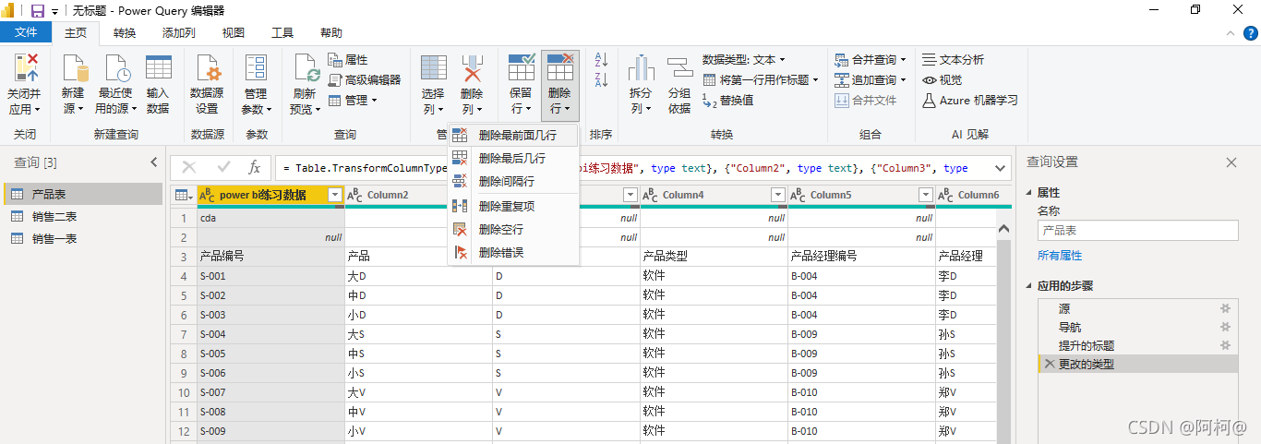This screenshot has height=444, width=1261.
Task: Collapse the Queries (查询) pane
Action: 153,162
